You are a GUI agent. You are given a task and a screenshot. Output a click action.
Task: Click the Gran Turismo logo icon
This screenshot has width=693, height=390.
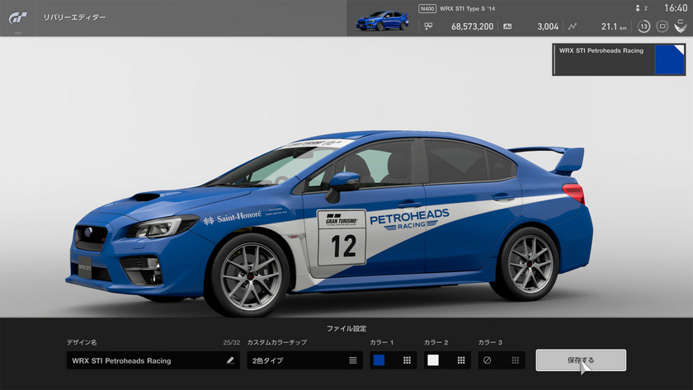pos(18,17)
